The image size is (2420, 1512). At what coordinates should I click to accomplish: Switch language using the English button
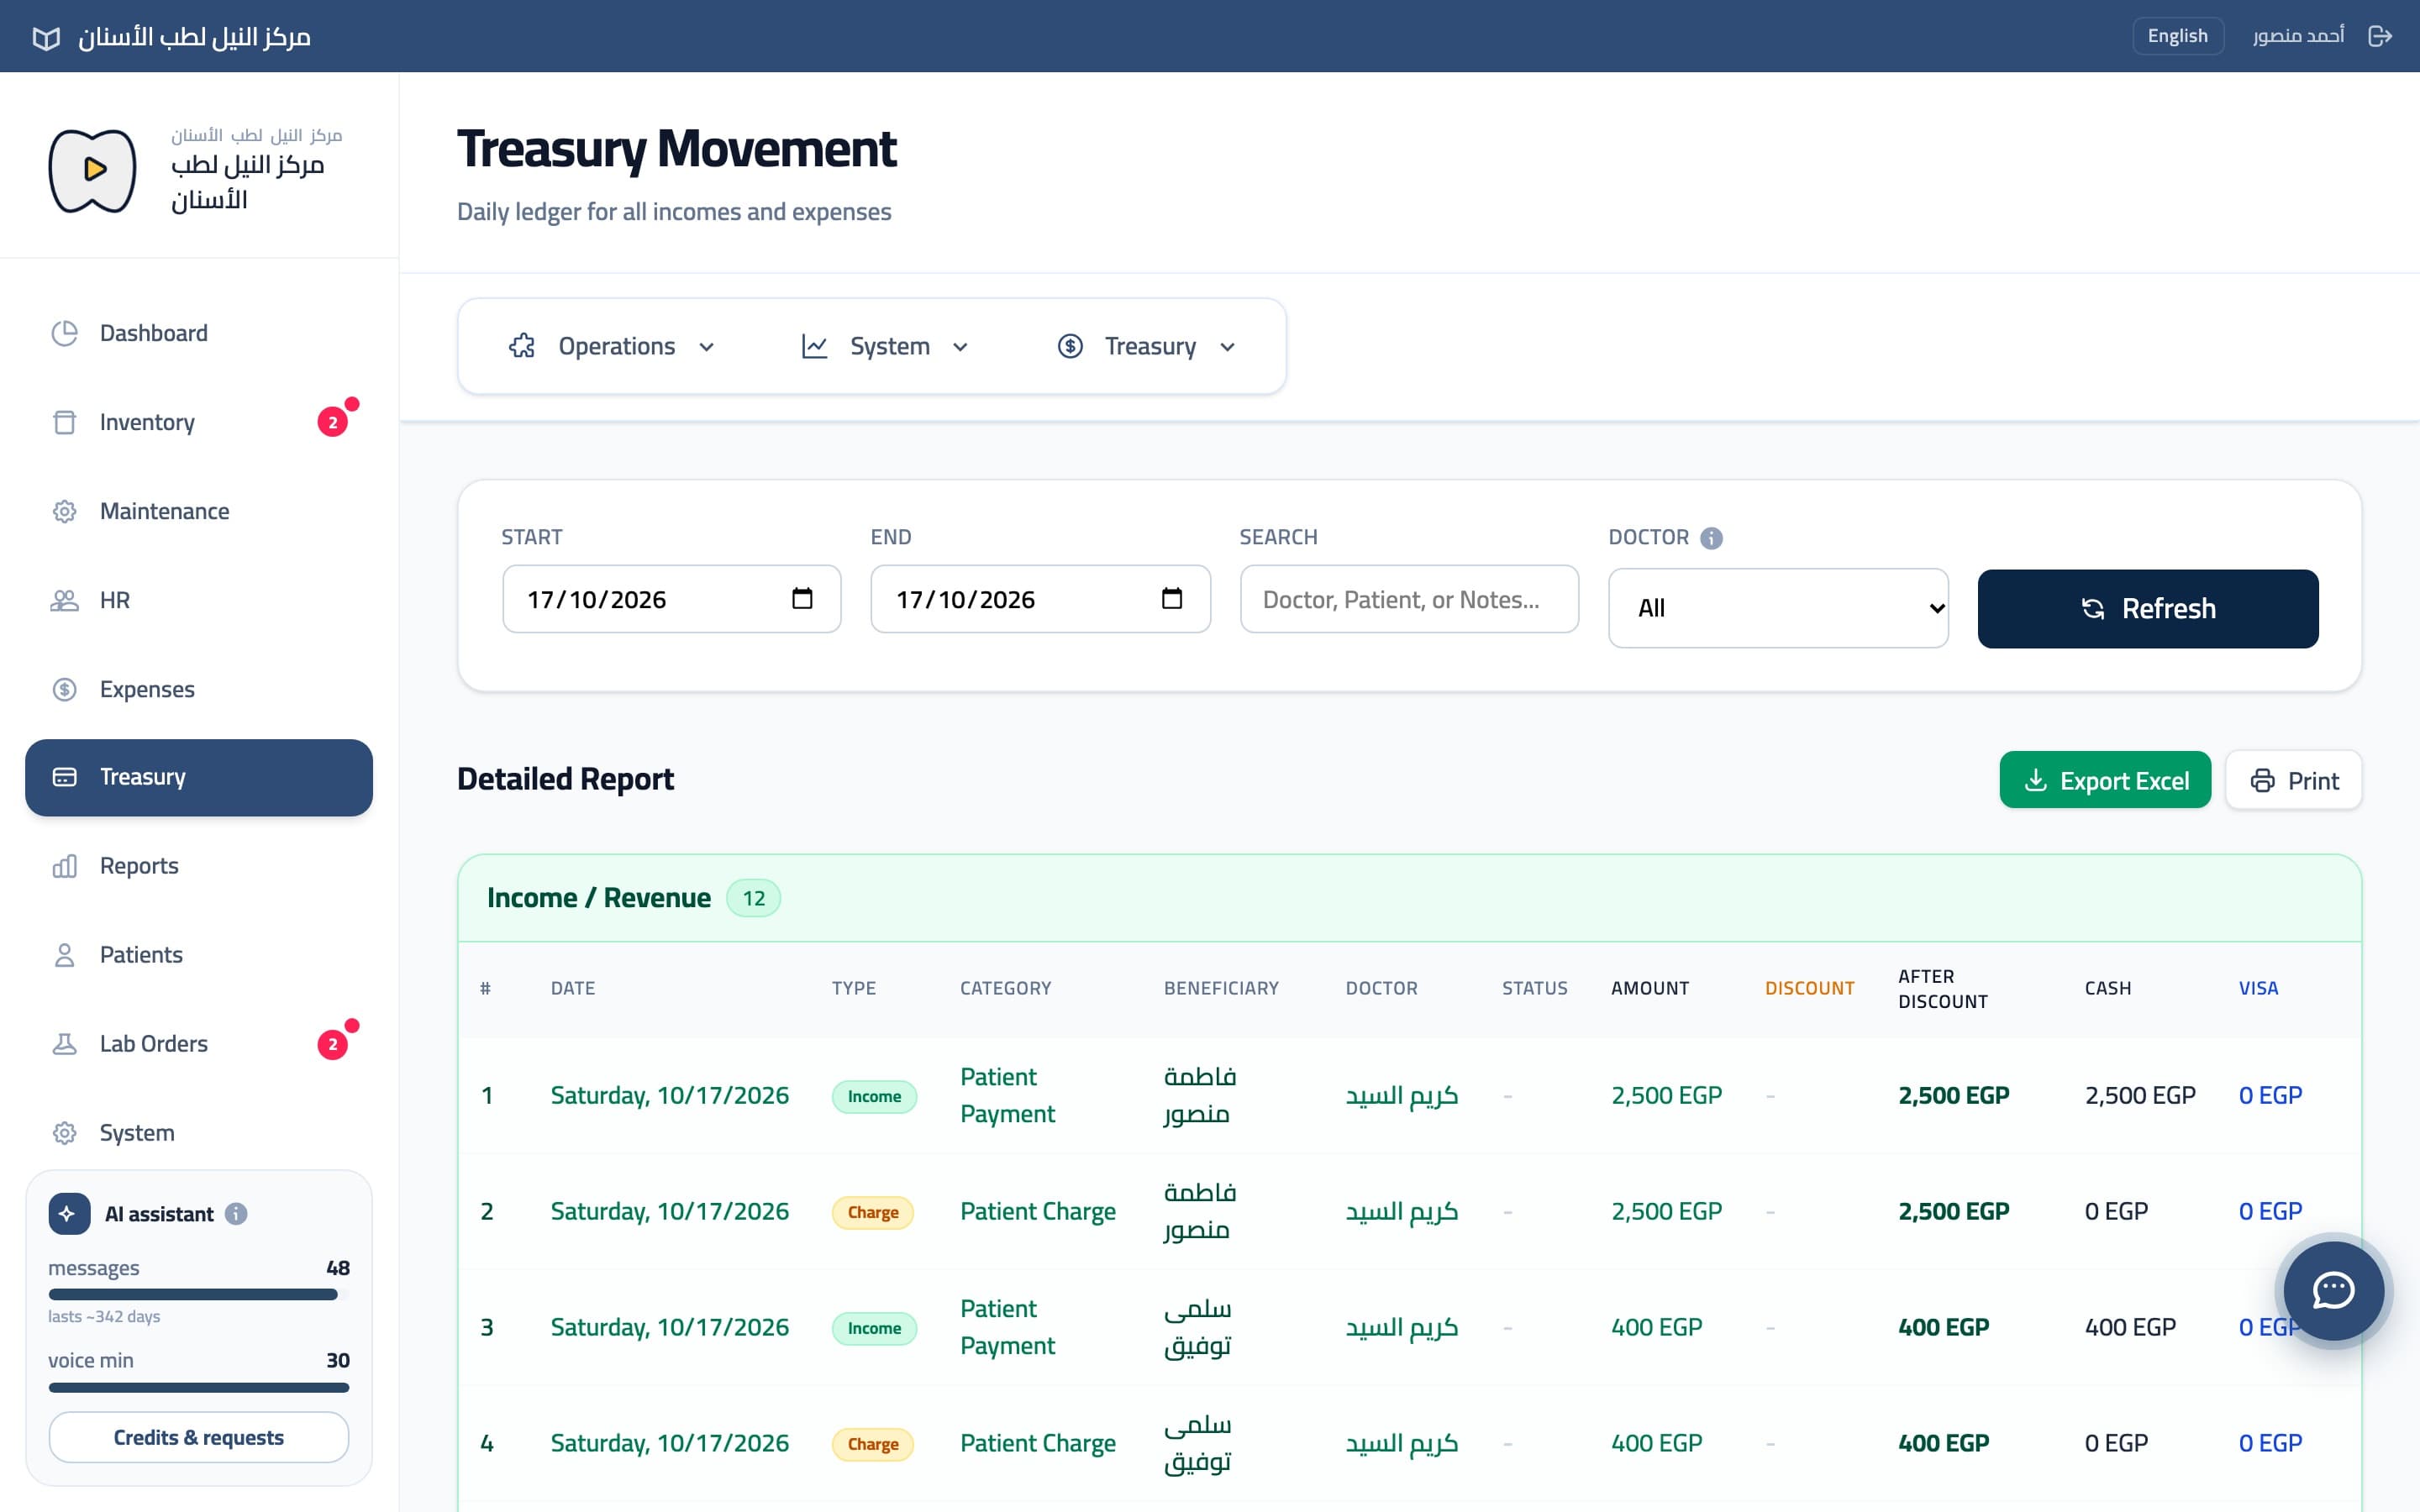click(x=2177, y=36)
